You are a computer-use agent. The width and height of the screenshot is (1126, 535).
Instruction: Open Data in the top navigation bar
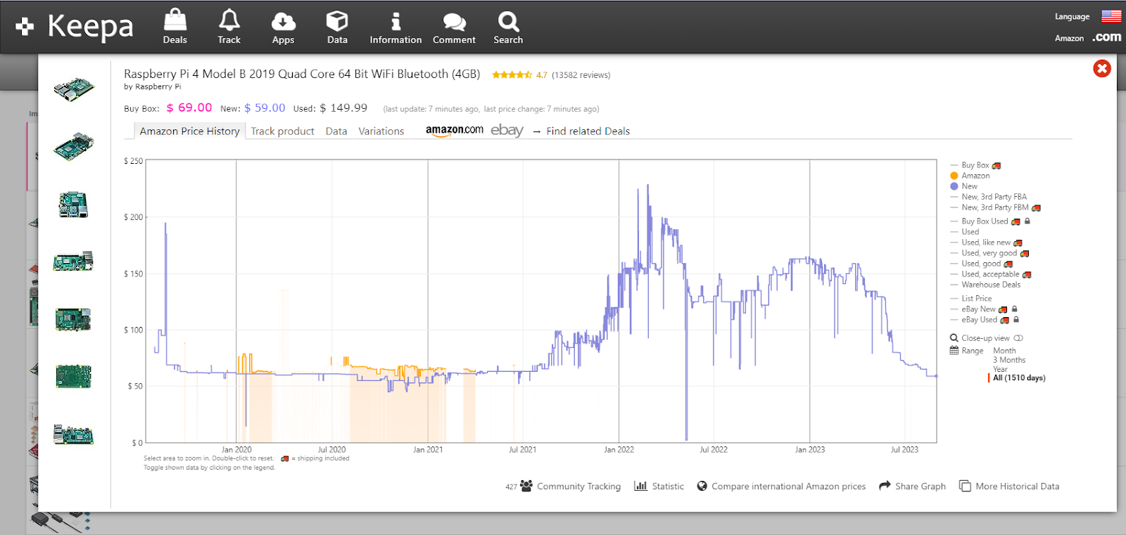tap(337, 27)
